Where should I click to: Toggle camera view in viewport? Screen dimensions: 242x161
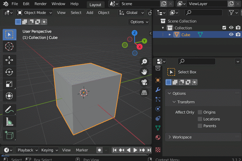coord(145,82)
